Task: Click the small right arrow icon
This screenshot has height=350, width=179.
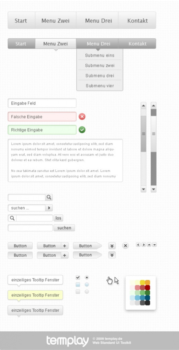Action: coord(144,245)
